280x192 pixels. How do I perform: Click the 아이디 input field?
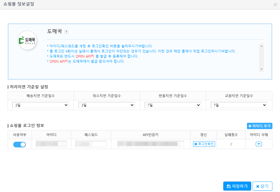51,144
